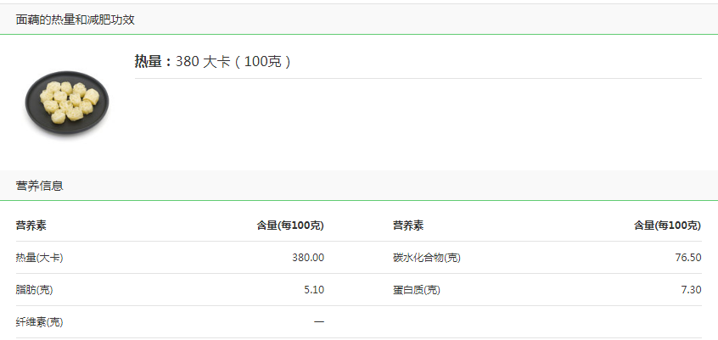The height and width of the screenshot is (340, 718).
Task: Click the green divider under 营养信息
Action: (359, 201)
